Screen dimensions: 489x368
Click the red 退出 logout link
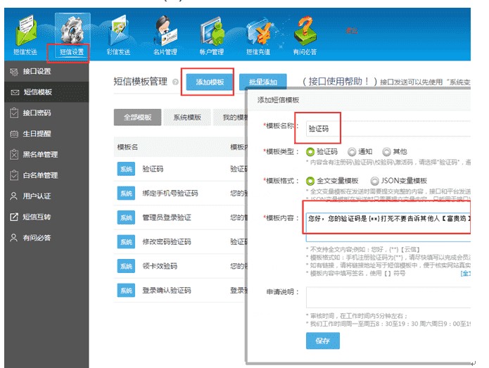[351, 30]
